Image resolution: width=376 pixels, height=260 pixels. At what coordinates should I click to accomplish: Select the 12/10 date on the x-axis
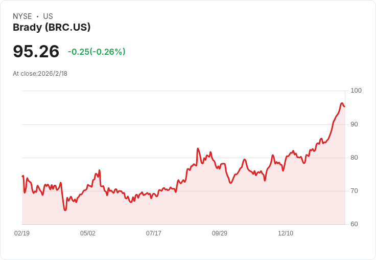pos(286,233)
